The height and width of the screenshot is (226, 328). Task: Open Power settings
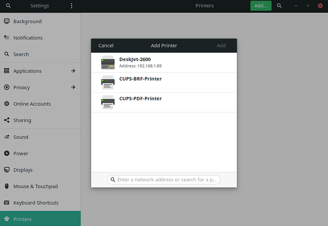point(40,153)
